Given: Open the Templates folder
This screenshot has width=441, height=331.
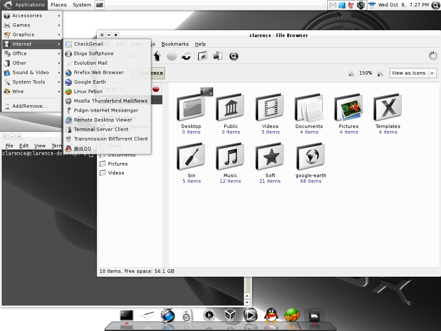Looking at the screenshot, I should click(x=388, y=107).
